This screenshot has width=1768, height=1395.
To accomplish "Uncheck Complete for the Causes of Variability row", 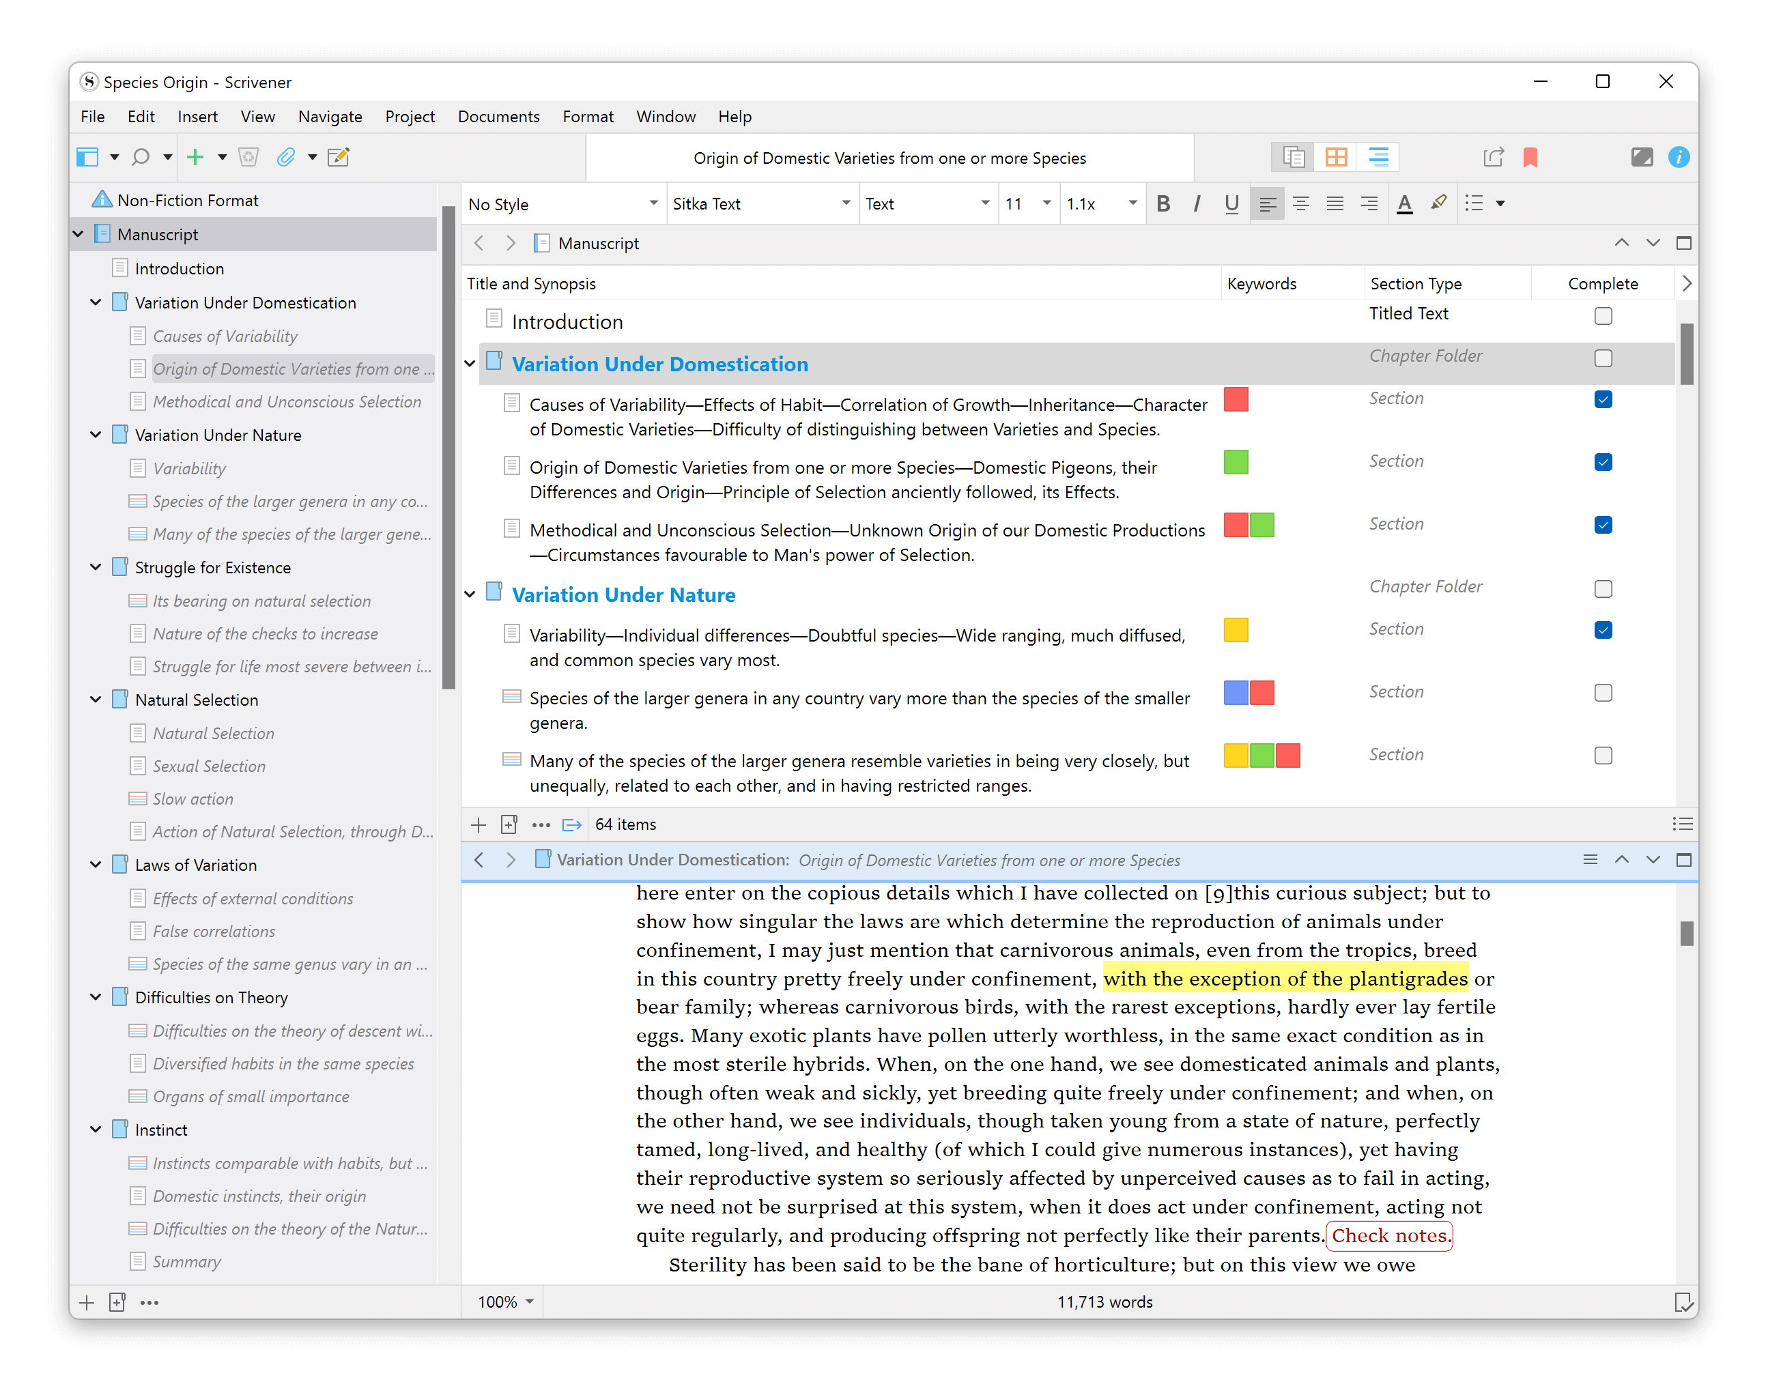I will click(x=1603, y=399).
